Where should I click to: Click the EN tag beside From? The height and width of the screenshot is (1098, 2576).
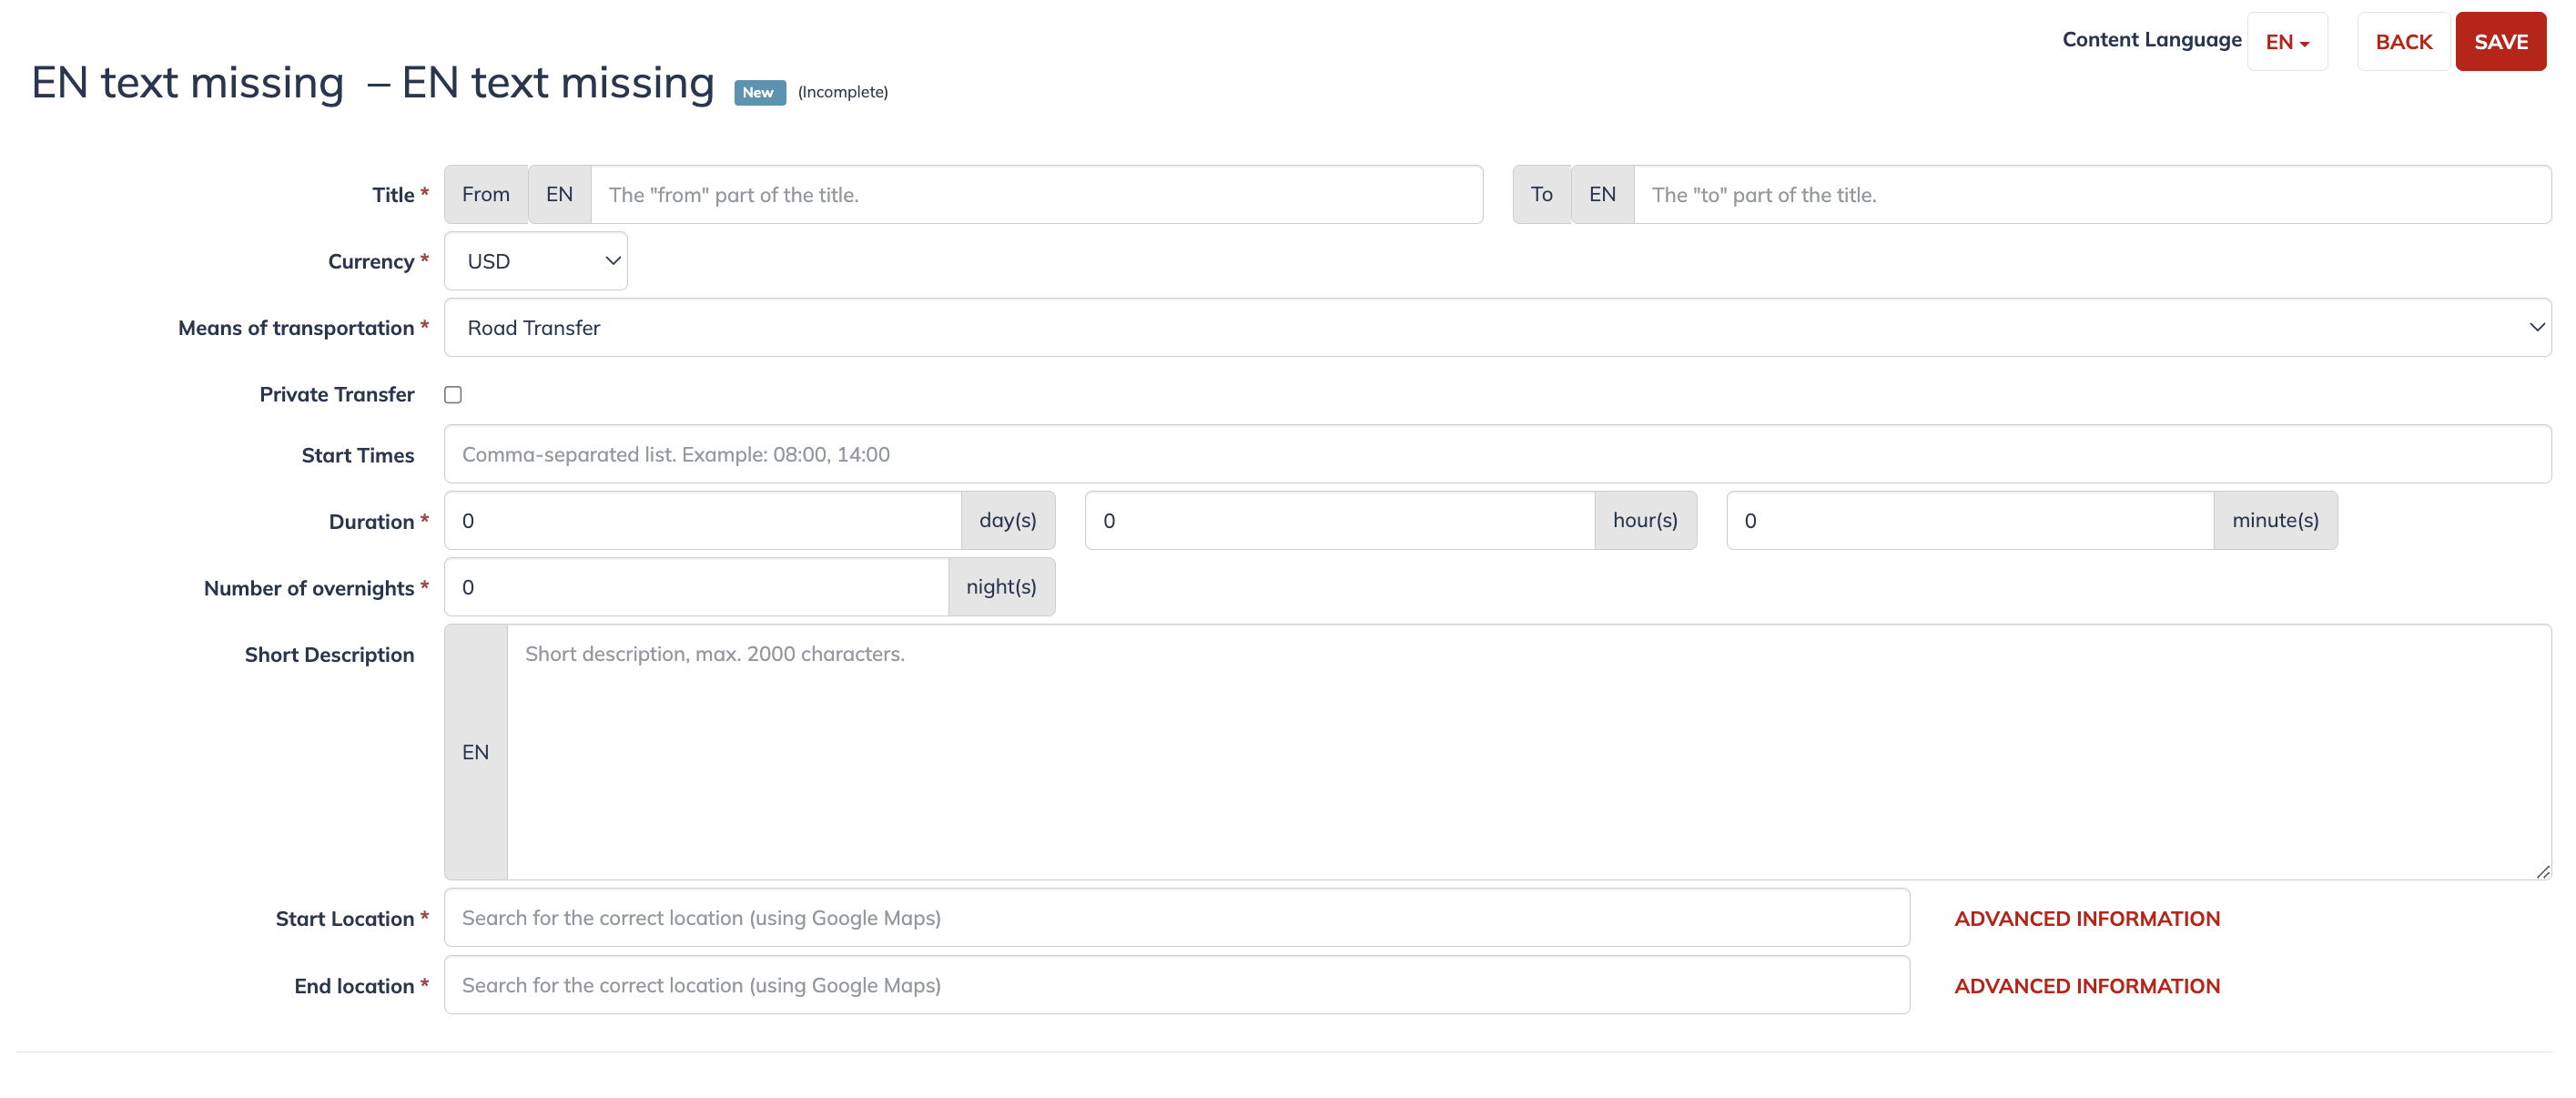click(x=559, y=195)
